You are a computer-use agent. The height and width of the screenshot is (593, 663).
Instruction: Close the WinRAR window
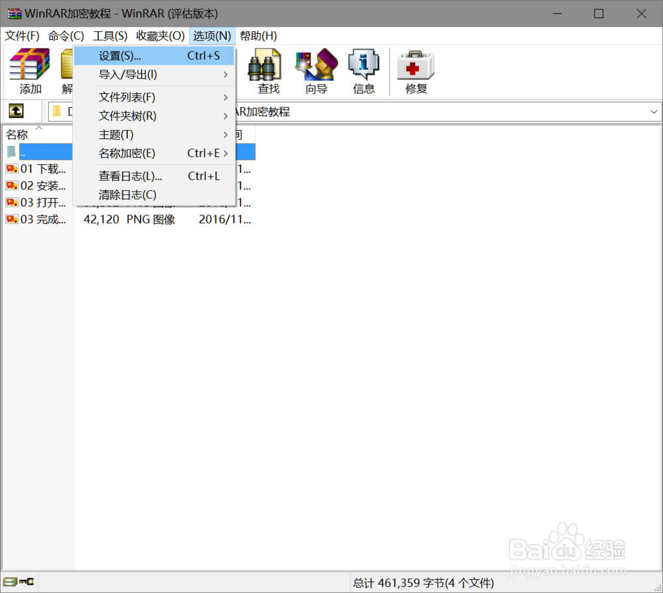(x=641, y=13)
